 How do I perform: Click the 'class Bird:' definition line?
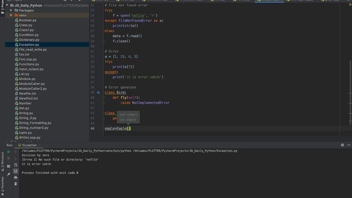(116, 92)
